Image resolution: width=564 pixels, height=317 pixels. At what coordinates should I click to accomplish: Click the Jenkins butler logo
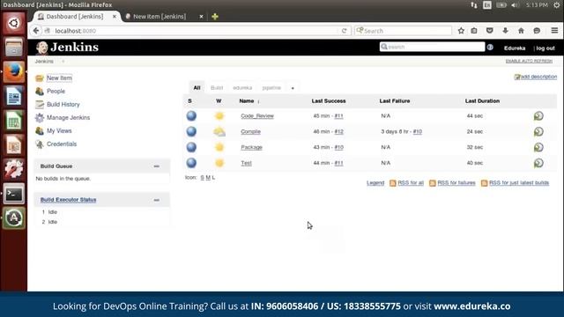[41, 48]
